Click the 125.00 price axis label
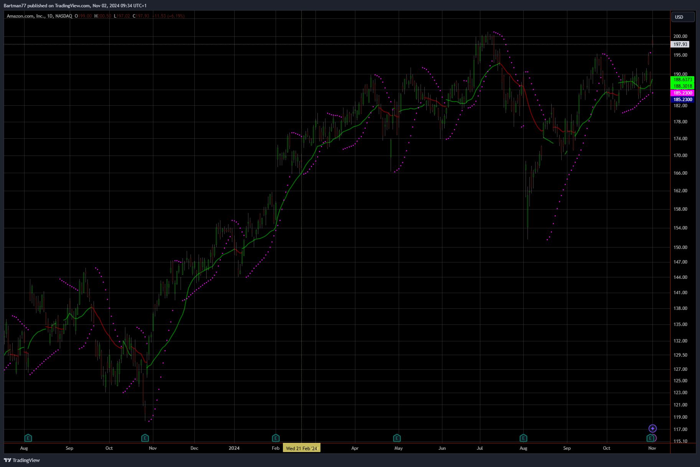Screen dimensions: 700x467 tap(680, 381)
